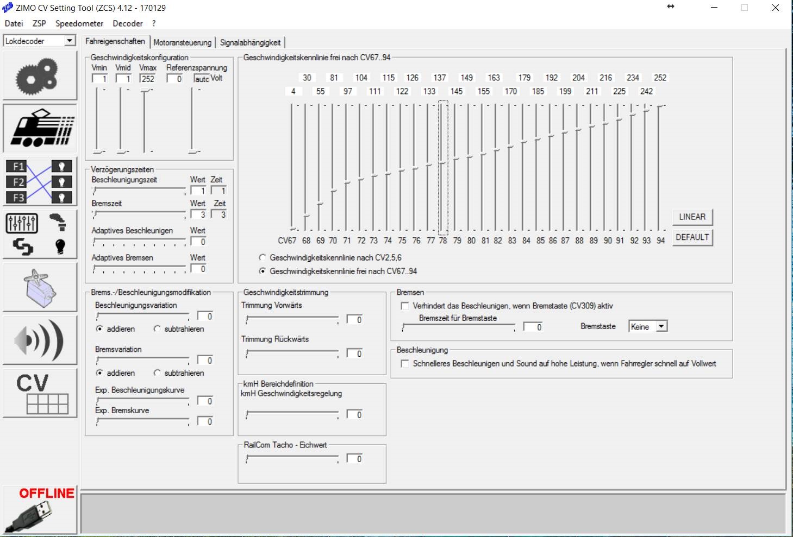
Task: Select 'subtrahieren' under Beschleunigungsvariation
Action: [x=158, y=329]
